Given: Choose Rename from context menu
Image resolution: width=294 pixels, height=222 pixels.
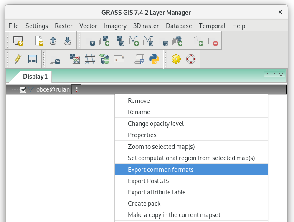Looking at the screenshot, I should click(191, 112).
